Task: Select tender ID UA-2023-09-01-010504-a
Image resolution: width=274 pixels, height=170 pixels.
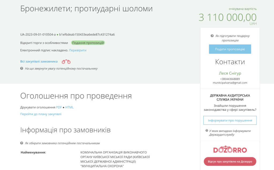Action: [38, 35]
